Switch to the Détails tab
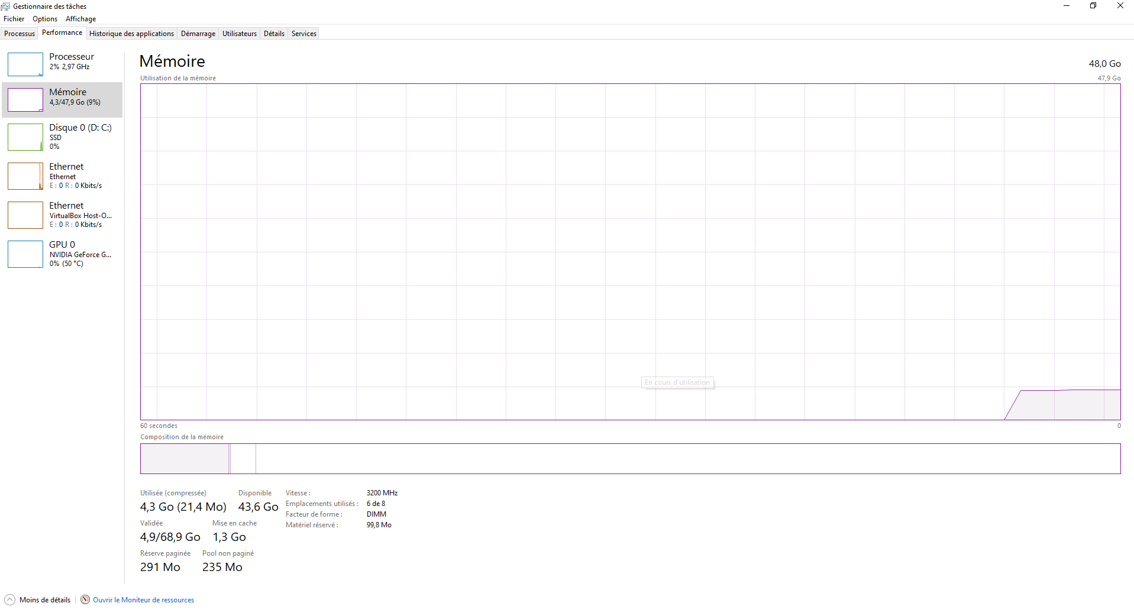Viewport: 1134px width, 613px height. [274, 34]
